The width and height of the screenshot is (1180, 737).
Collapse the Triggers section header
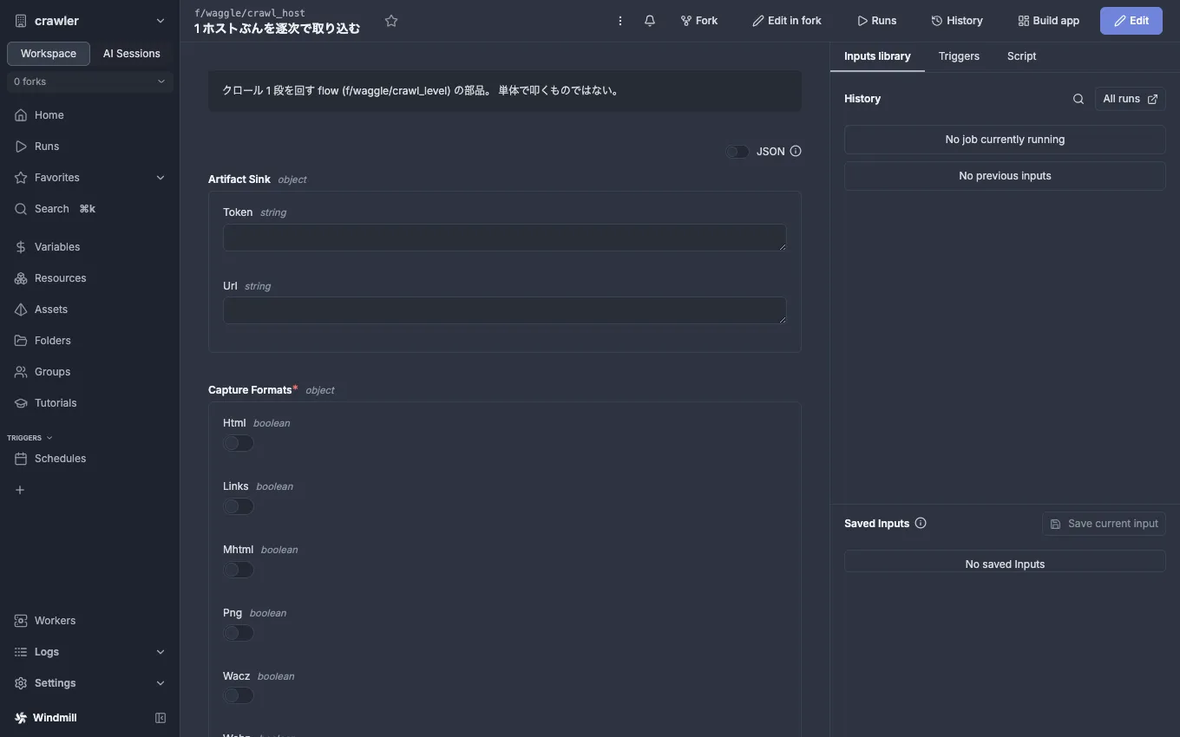pos(29,438)
